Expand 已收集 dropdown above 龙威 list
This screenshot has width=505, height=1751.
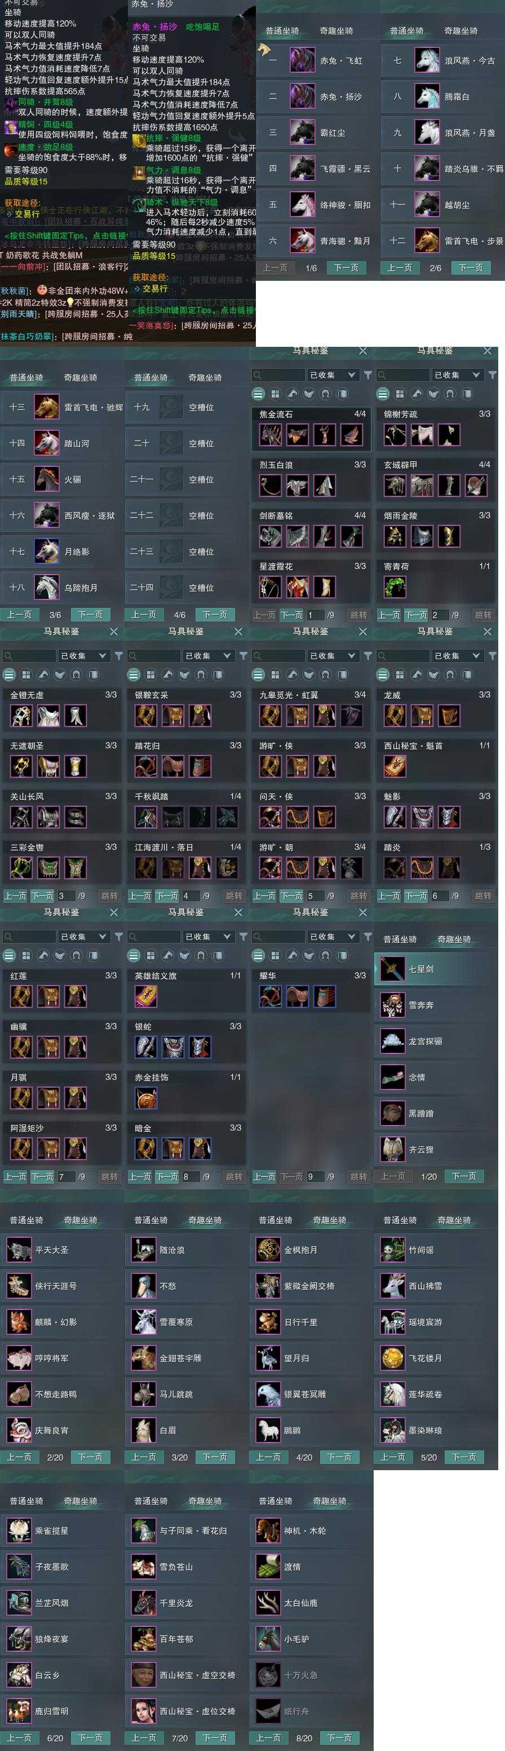coord(457,655)
